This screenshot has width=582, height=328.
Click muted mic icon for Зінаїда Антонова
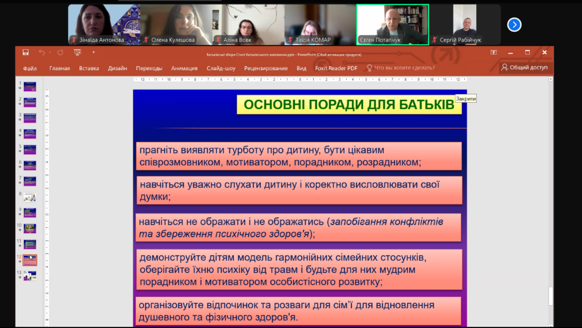73,40
